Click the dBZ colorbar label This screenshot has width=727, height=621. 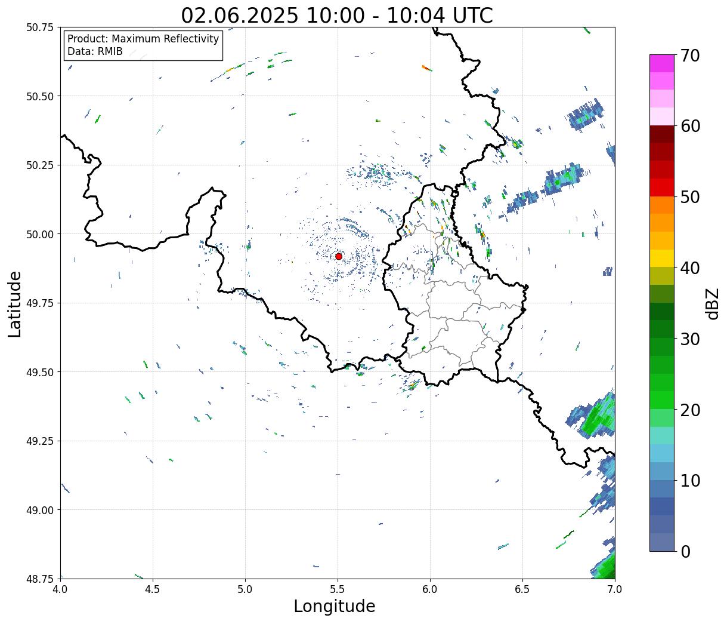[712, 303]
